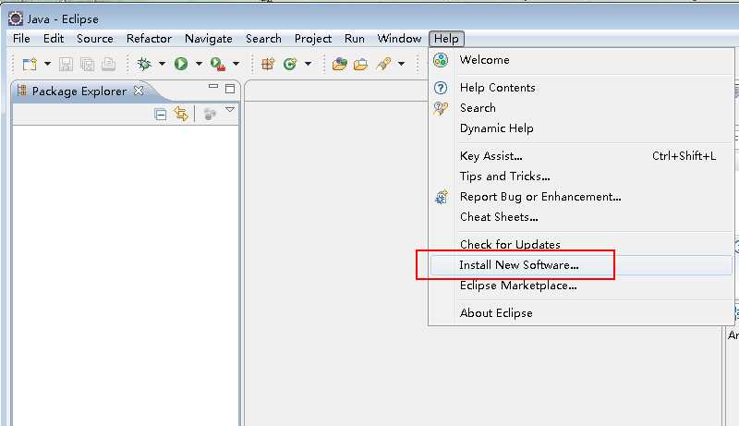The width and height of the screenshot is (739, 426).
Task: Open the Run configurations dropdown arrow
Action: pyautogui.click(x=199, y=64)
